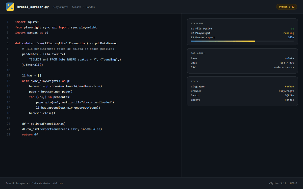Screen dimensions: 303x189
Task: Click the brasil_scraper.py file title
Action: [33, 7]
